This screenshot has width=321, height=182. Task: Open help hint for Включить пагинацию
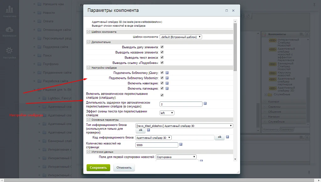pos(167,88)
